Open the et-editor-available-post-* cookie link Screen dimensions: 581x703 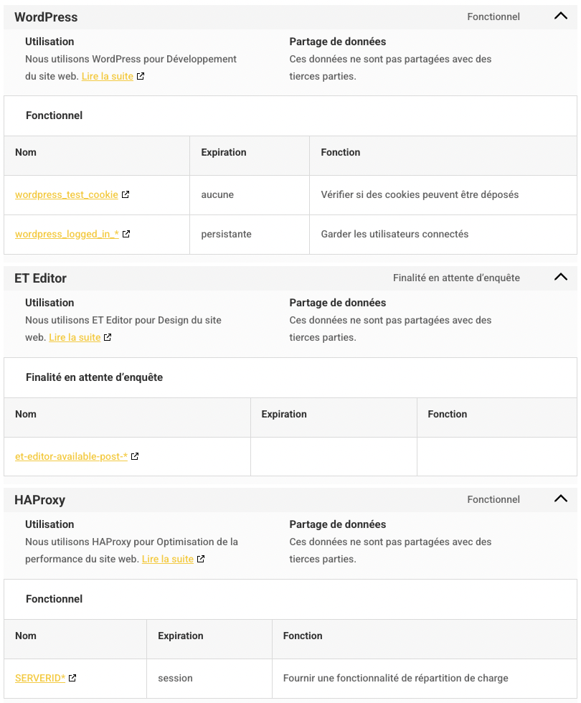click(x=71, y=456)
